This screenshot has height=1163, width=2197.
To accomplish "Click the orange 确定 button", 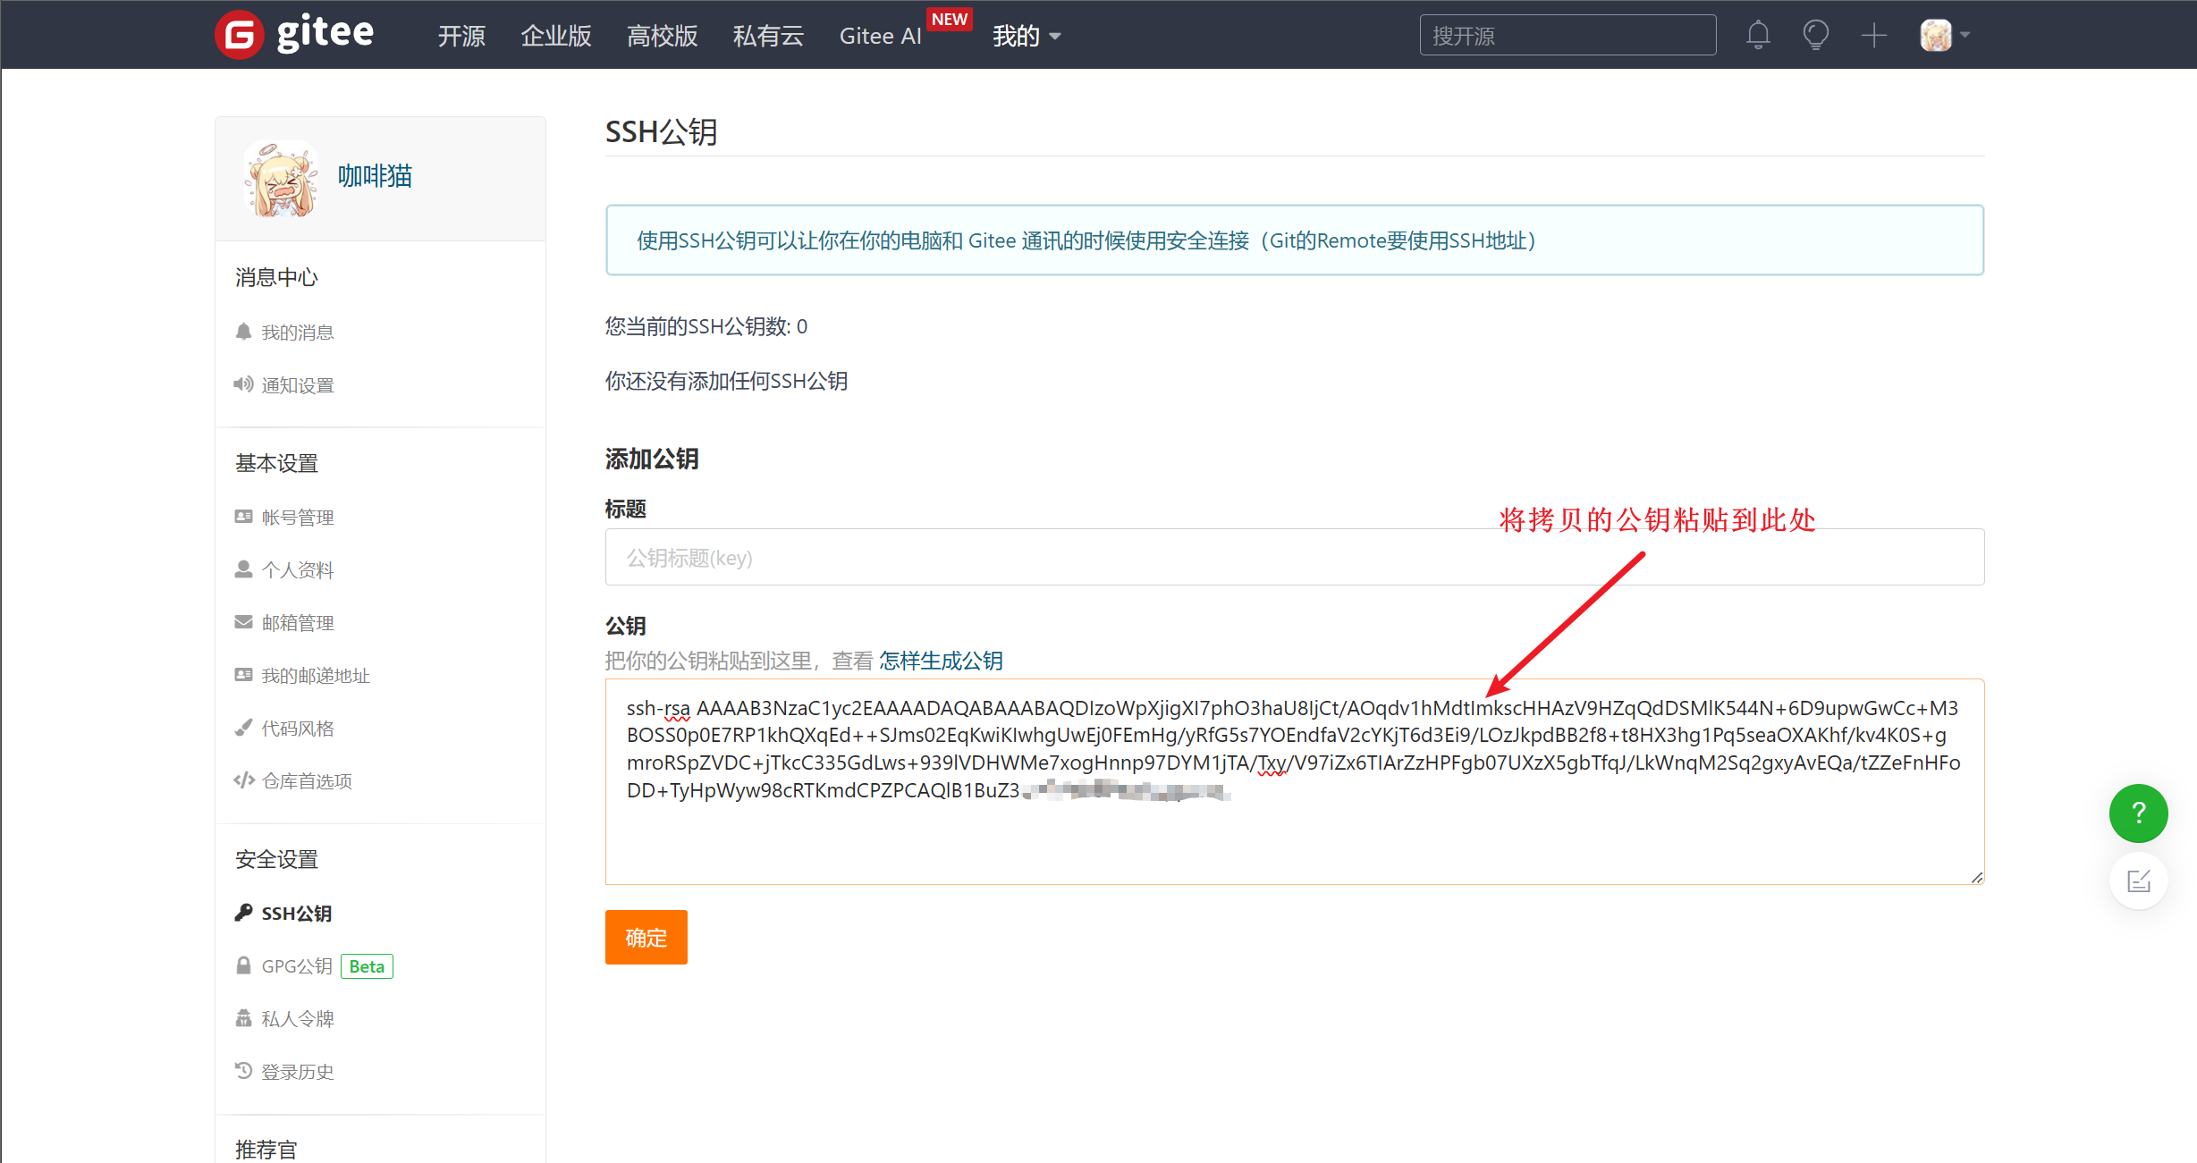I will [x=646, y=937].
